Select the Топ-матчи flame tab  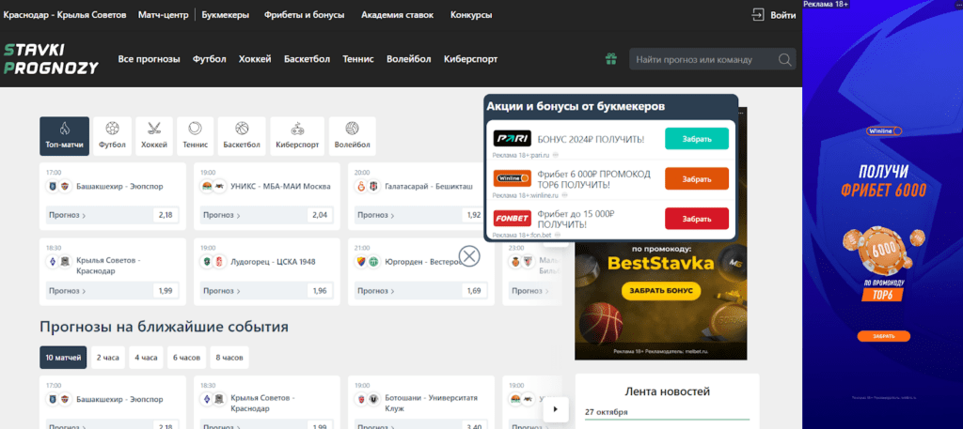(65, 136)
